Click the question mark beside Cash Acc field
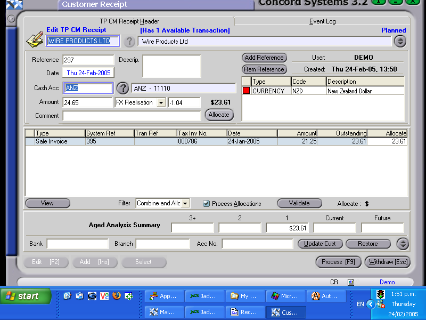The width and height of the screenshot is (426, 320). click(122, 87)
